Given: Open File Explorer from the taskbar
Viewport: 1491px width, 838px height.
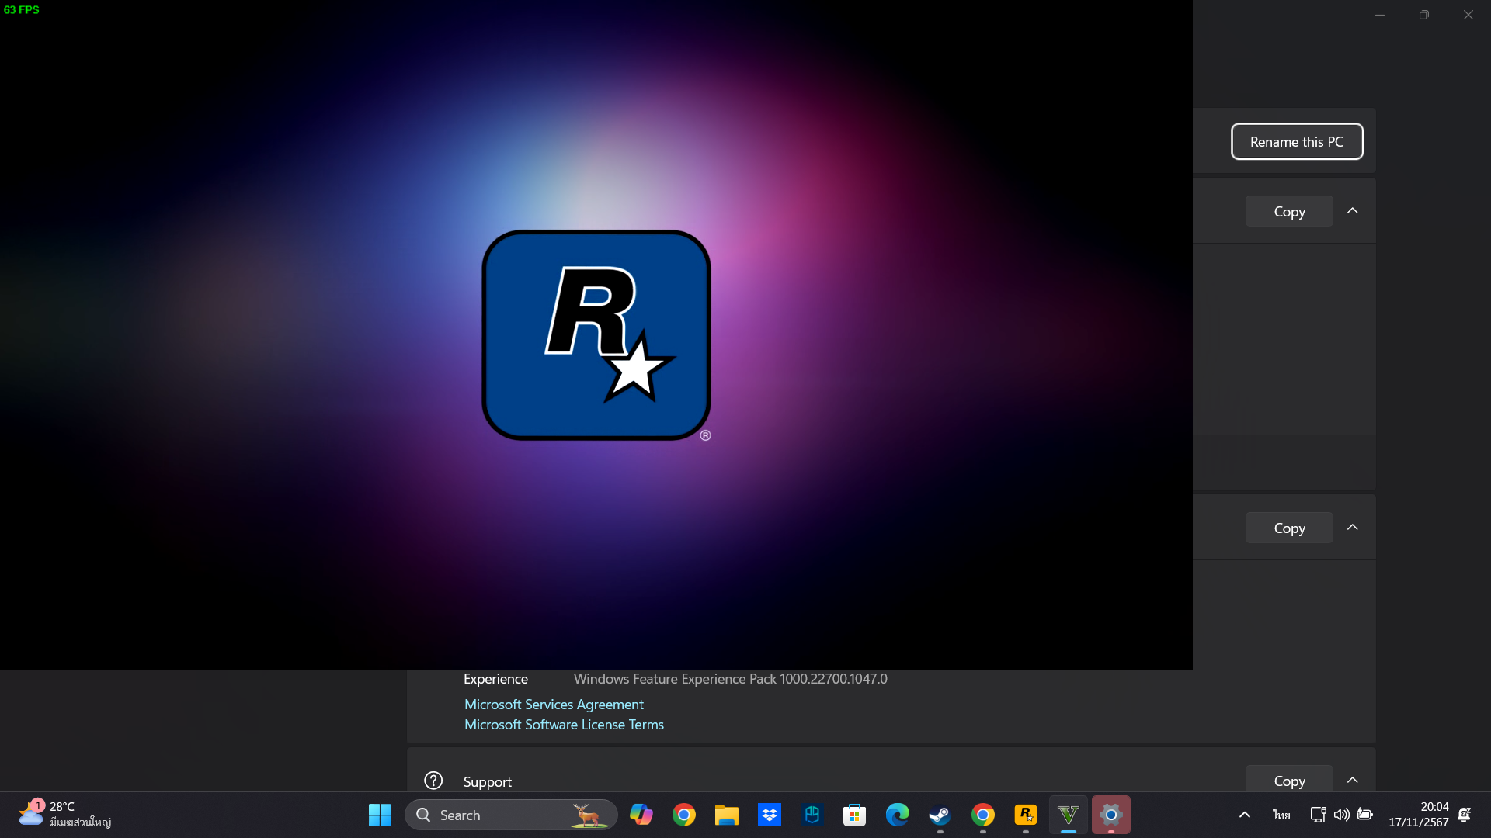Looking at the screenshot, I should 727,815.
